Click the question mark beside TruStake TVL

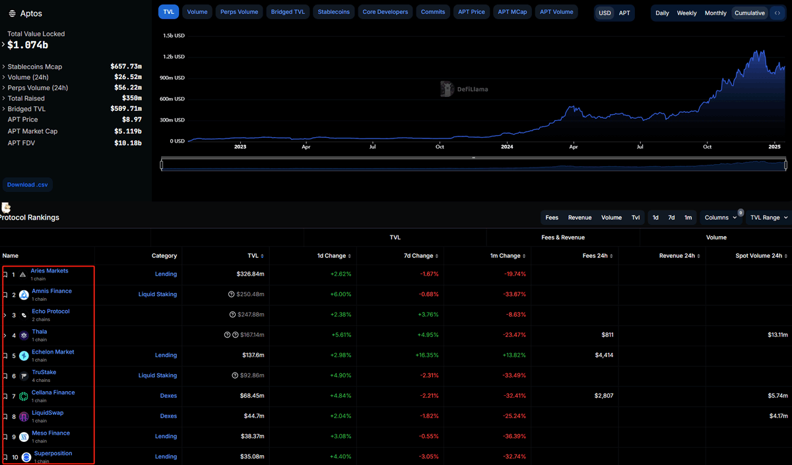(235, 375)
